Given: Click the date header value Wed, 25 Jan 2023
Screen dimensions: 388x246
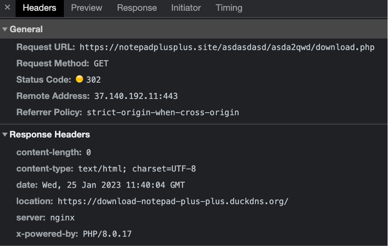Looking at the screenshot, I should 113,185.
